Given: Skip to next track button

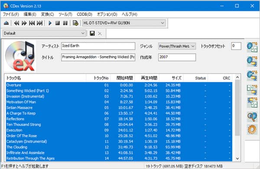Looking at the screenshot, I should pos(39,23).
